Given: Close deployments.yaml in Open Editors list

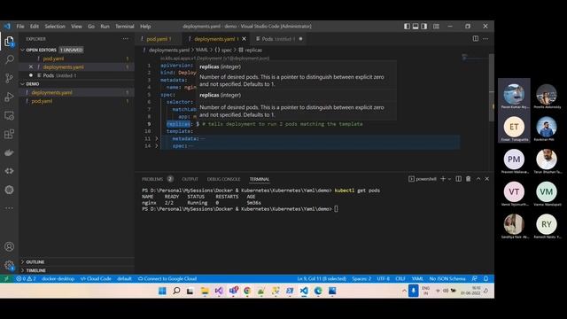Looking at the screenshot, I should coord(31,67).
